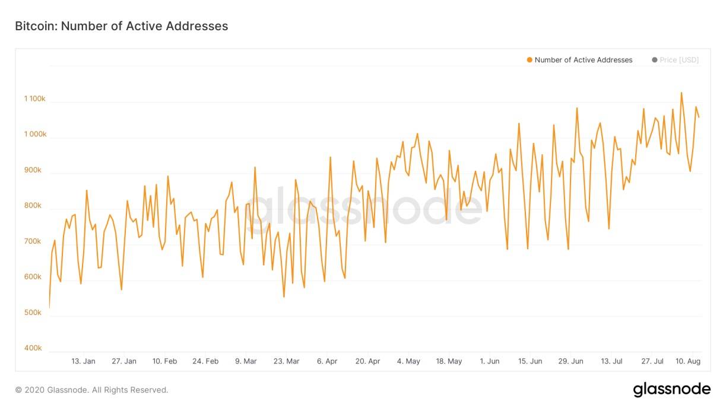Click the '1 000k' y-axis label

(x=34, y=135)
